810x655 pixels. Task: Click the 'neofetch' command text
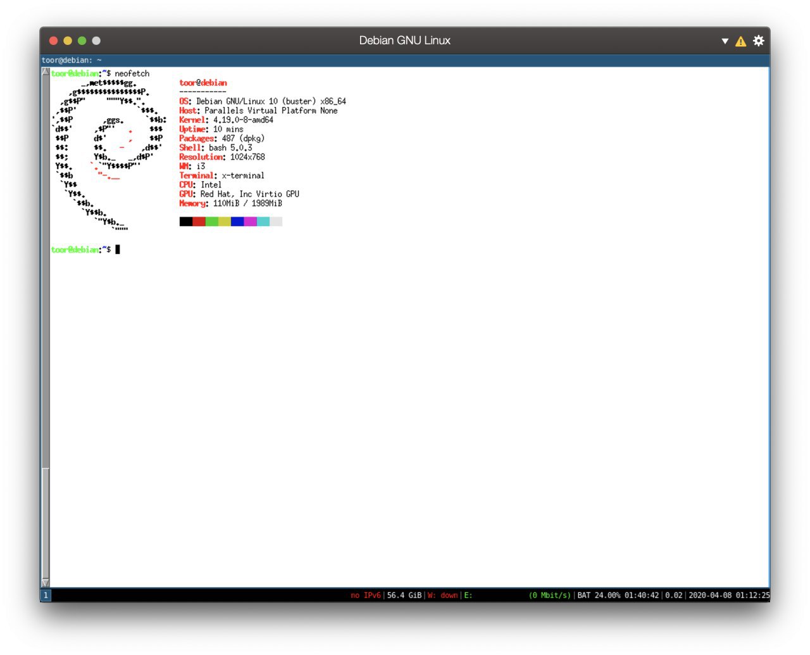click(x=132, y=74)
